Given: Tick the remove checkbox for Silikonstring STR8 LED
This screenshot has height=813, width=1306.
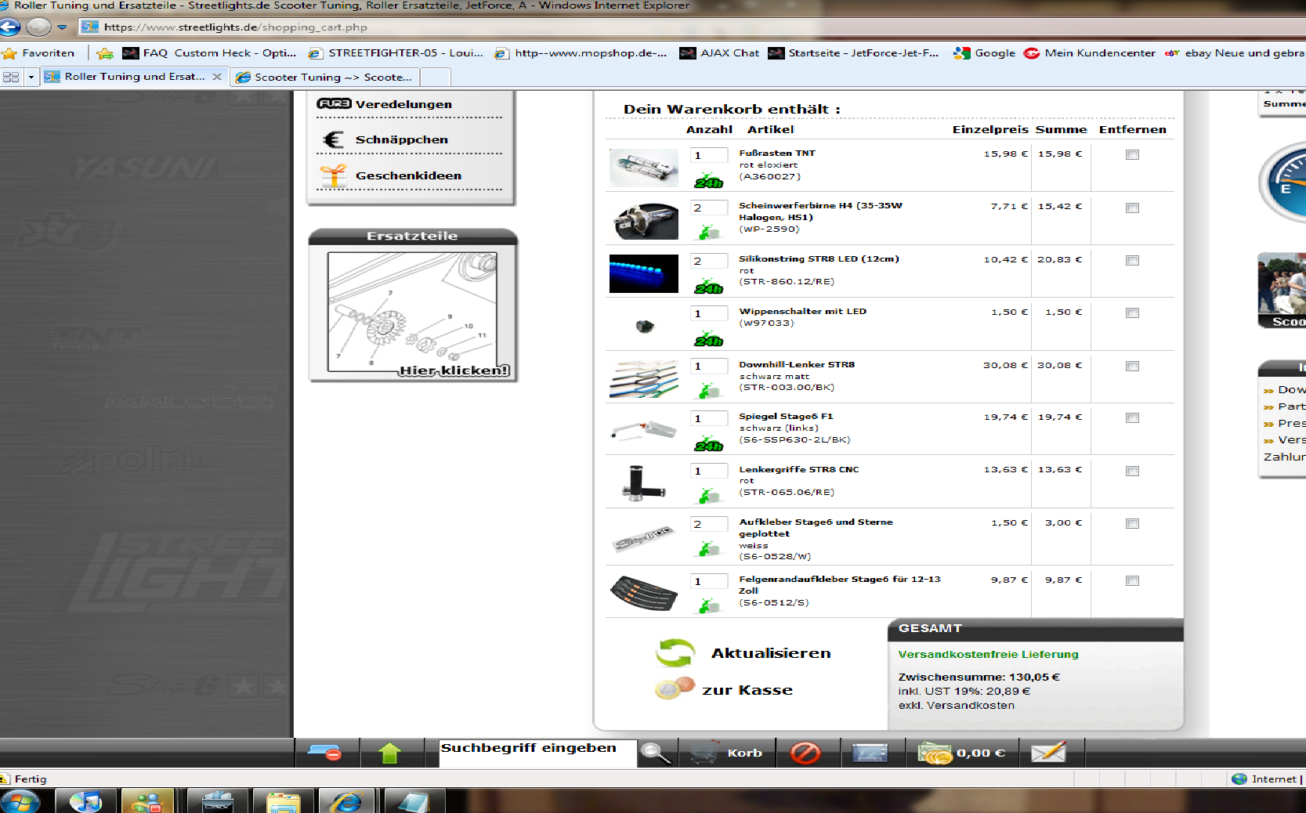Looking at the screenshot, I should click(x=1132, y=261).
